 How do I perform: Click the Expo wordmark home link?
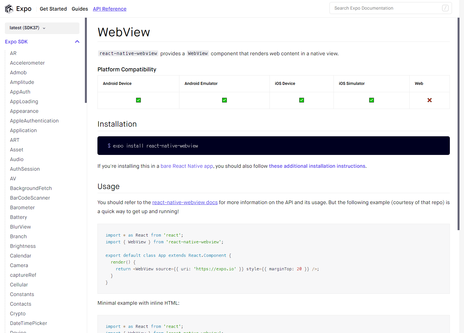pos(24,9)
